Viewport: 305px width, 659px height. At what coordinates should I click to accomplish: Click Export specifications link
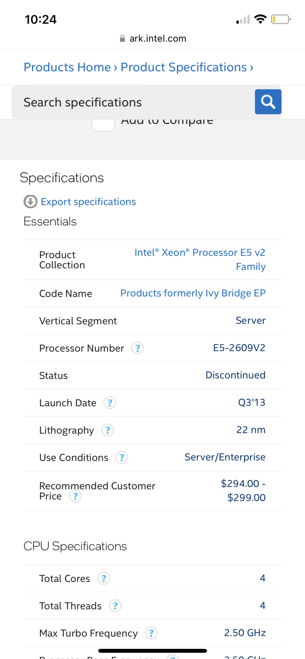pos(88,202)
